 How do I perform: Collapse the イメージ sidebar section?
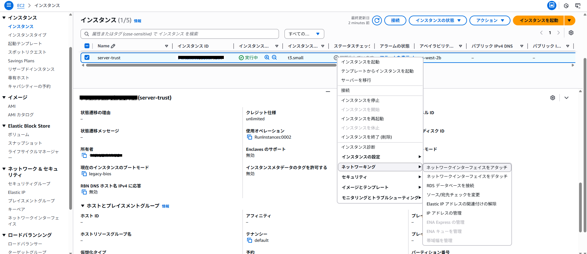4,97
